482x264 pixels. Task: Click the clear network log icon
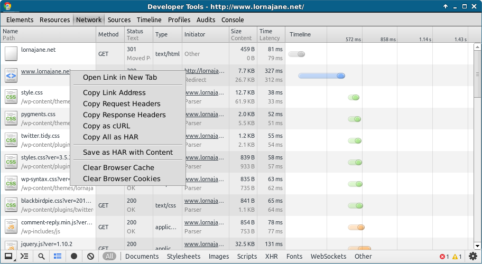tap(90, 256)
